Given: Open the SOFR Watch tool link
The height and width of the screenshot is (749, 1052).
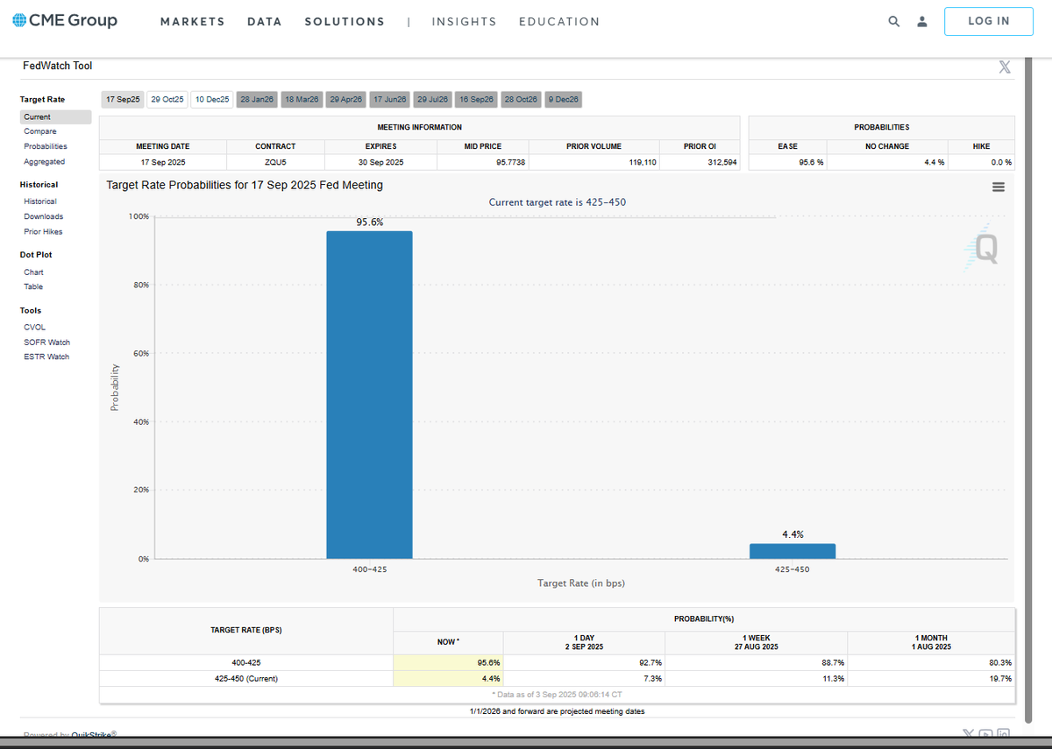Looking at the screenshot, I should click(x=46, y=343).
